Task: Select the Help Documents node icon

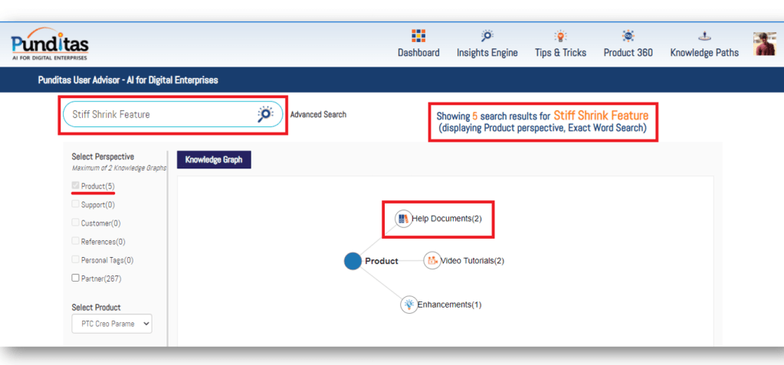Action: point(403,219)
